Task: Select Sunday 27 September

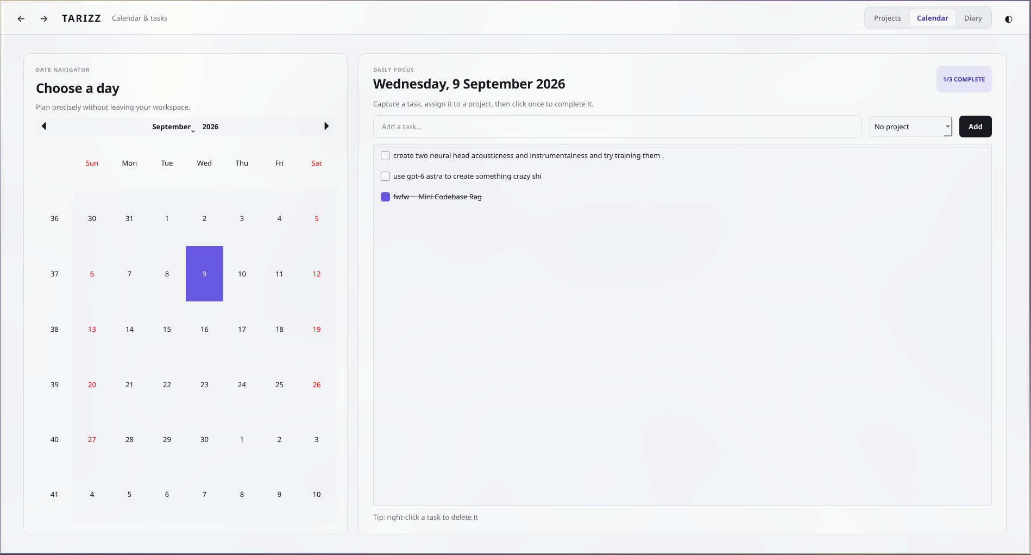Action: (x=92, y=439)
